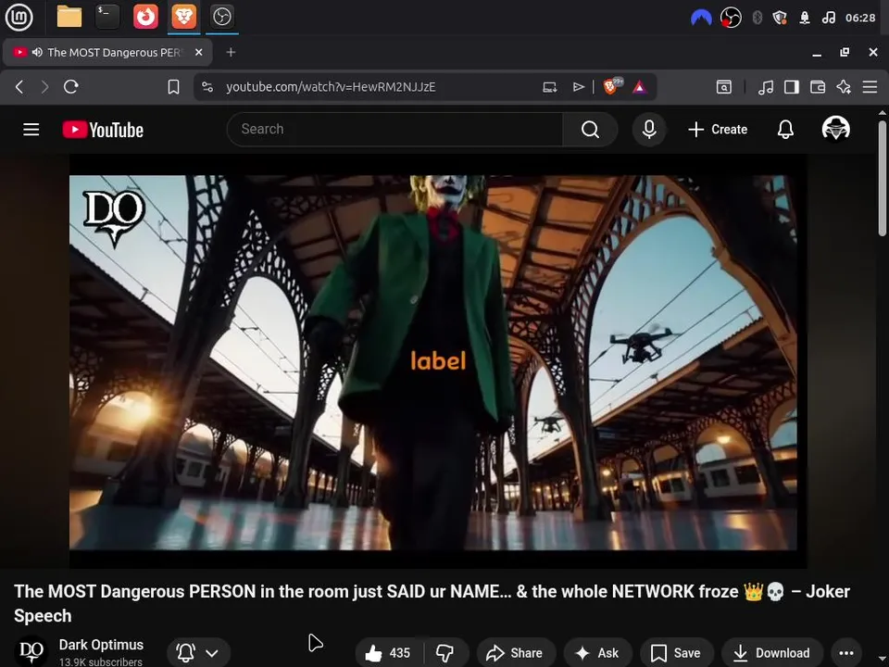Toggle the browser sidebar panel
889x667 pixels.
(792, 87)
